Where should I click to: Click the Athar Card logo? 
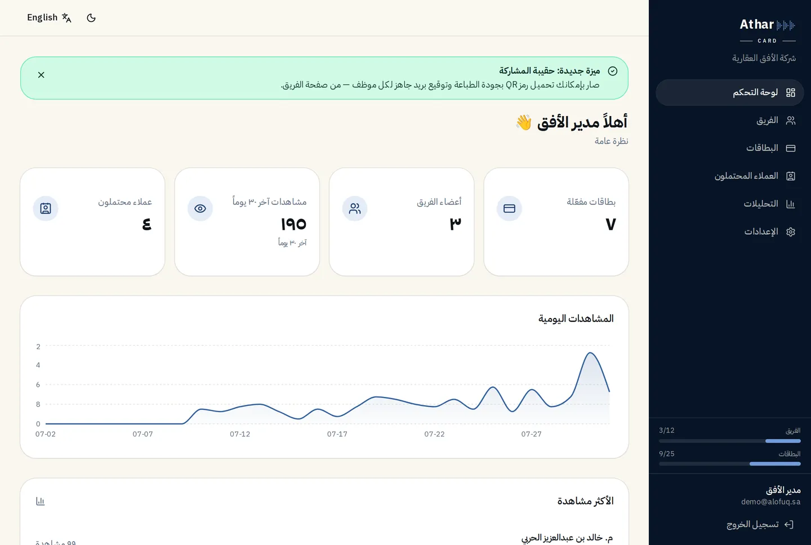click(767, 30)
